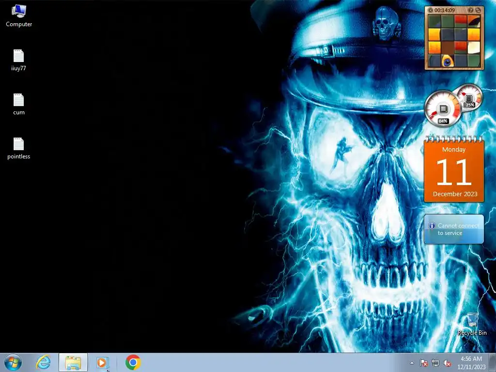Select the iiuy77 file on desktop
This screenshot has height=372, width=496.
pyautogui.click(x=19, y=60)
